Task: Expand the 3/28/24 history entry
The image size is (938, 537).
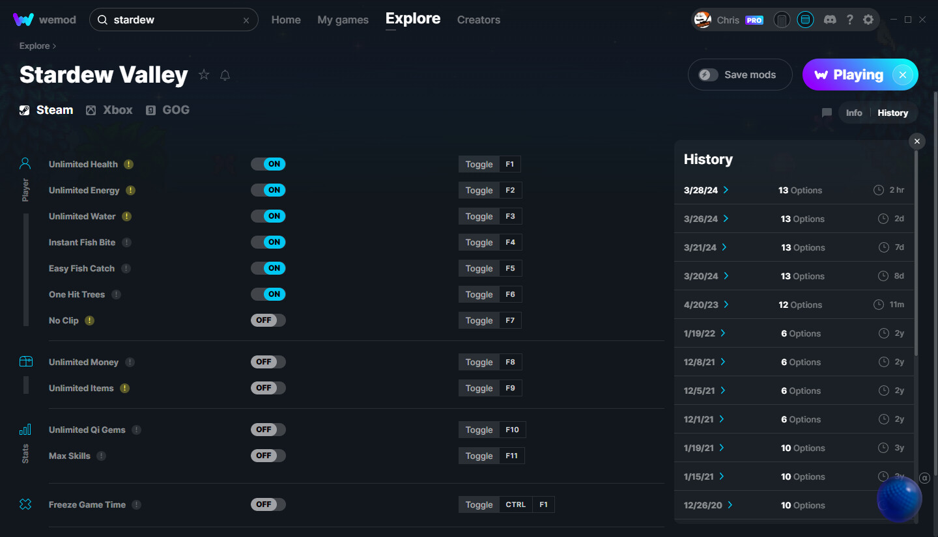Action: point(726,190)
